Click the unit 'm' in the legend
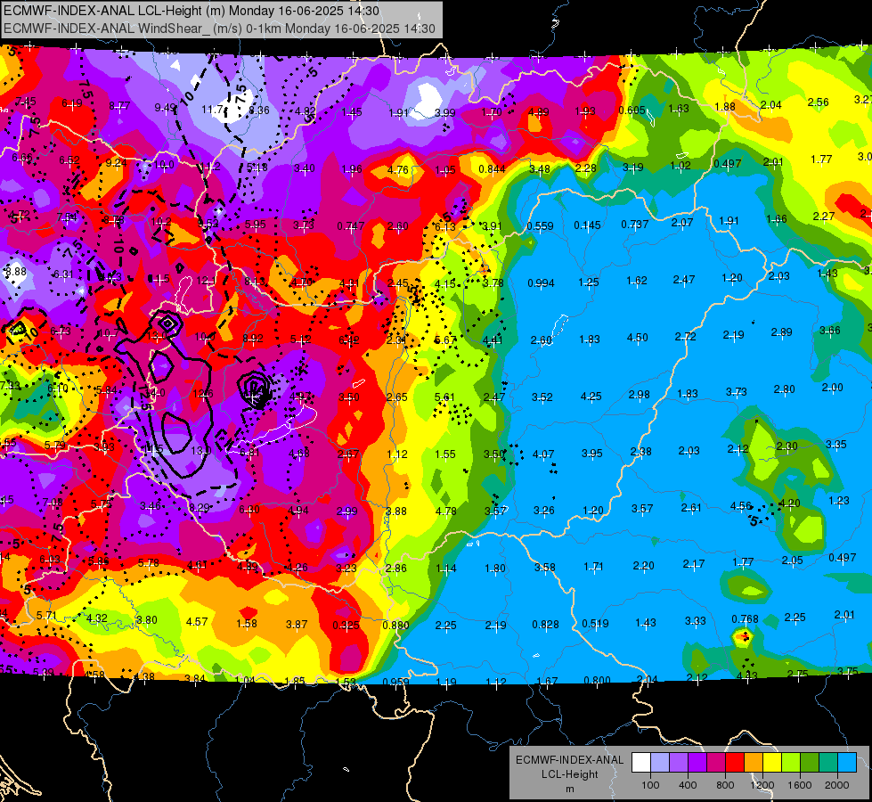This screenshot has width=872, height=802. click(569, 790)
